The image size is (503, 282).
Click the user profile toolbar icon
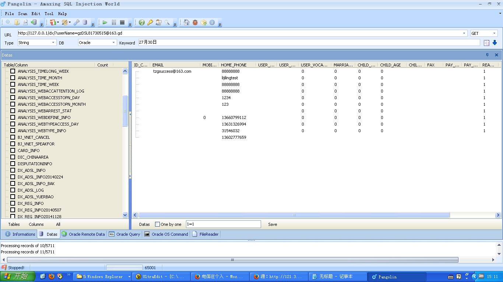[x=159, y=23]
